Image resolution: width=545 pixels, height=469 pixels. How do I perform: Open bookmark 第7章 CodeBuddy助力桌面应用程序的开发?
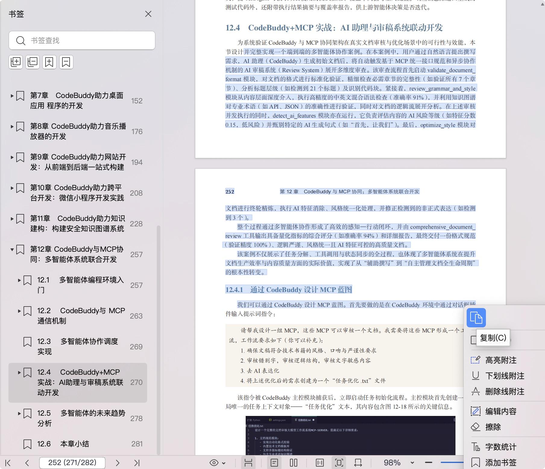tap(77, 101)
